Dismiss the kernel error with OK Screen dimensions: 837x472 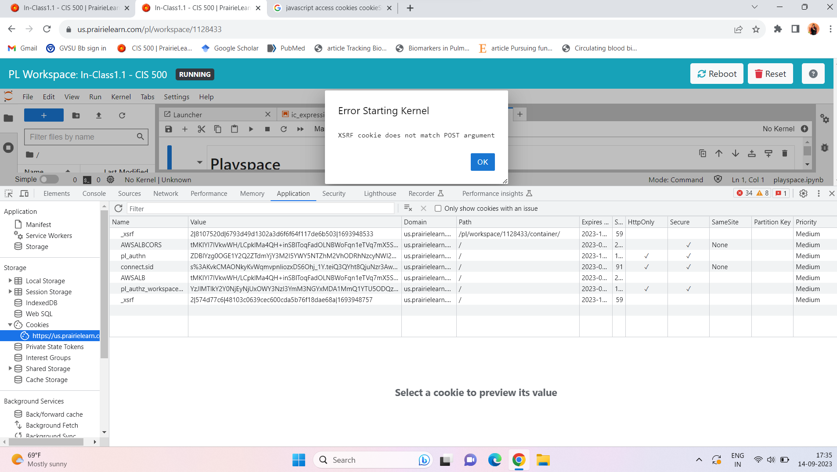tap(482, 162)
